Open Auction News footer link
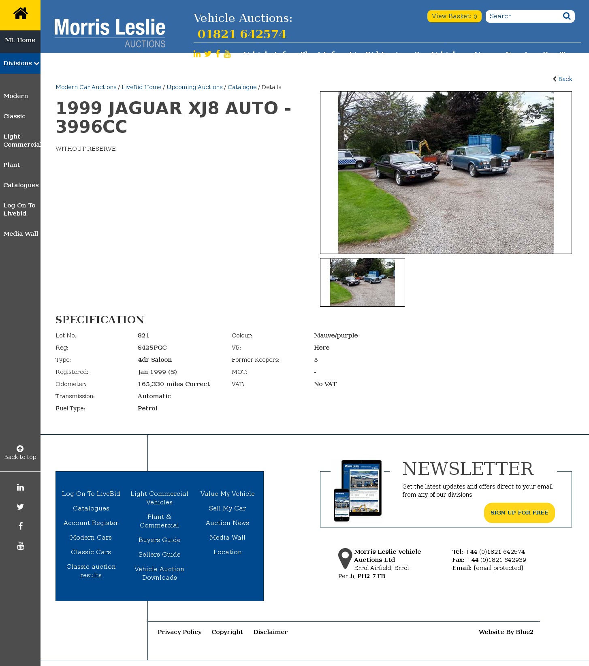The height and width of the screenshot is (666, 589). [x=228, y=523]
